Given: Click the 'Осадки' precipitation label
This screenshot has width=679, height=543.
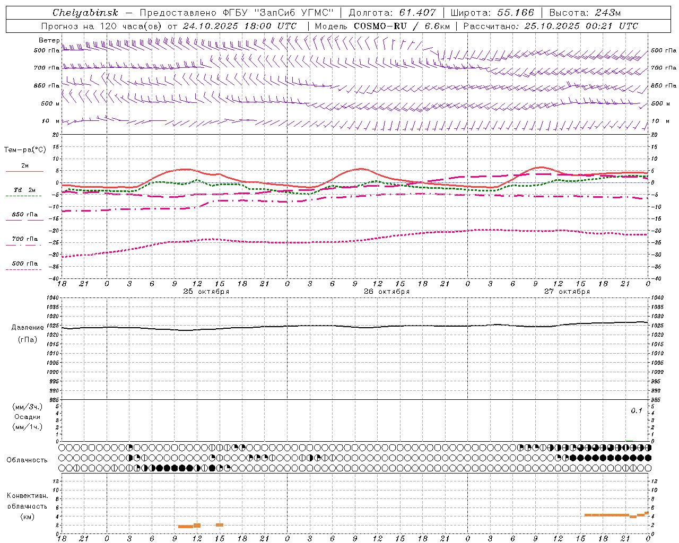Looking at the screenshot, I should point(28,417).
